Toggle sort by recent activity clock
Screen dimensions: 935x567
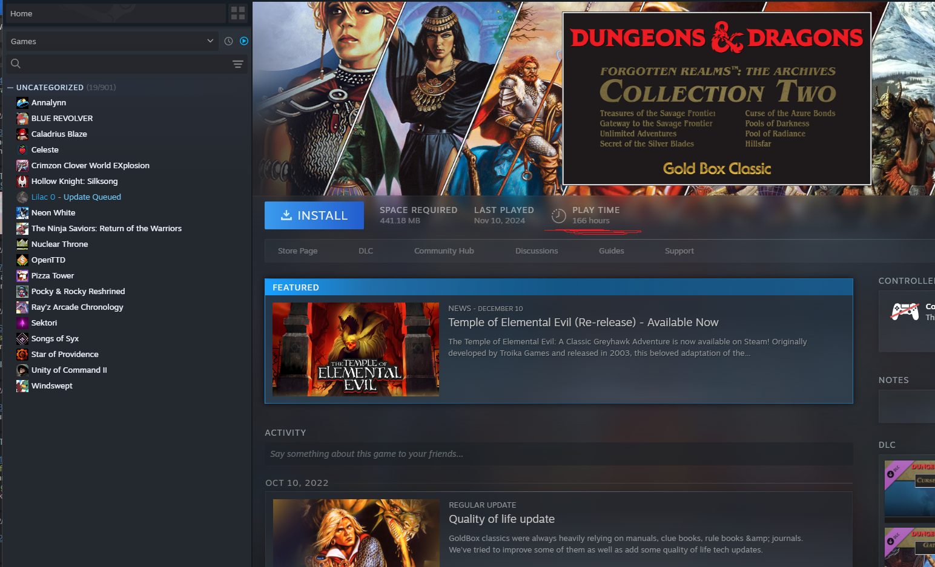pos(228,41)
